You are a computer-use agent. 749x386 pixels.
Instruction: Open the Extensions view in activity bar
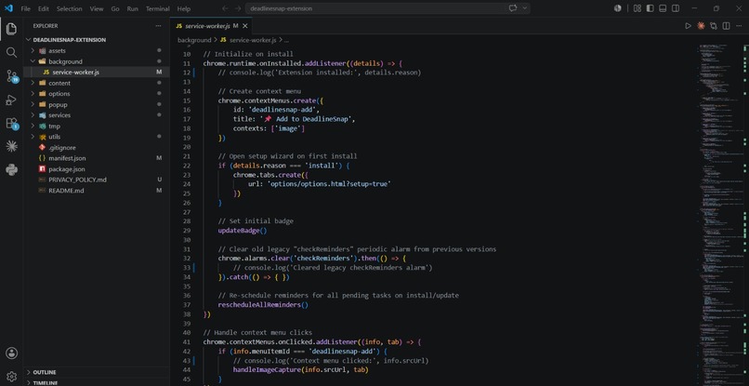[x=11, y=124]
